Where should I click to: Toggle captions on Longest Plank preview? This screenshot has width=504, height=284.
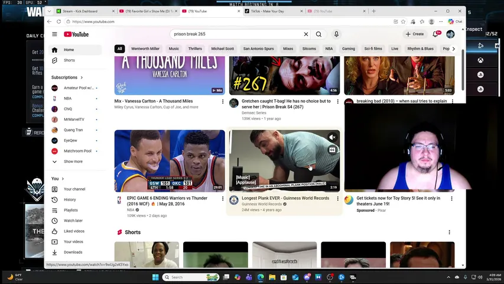click(333, 150)
